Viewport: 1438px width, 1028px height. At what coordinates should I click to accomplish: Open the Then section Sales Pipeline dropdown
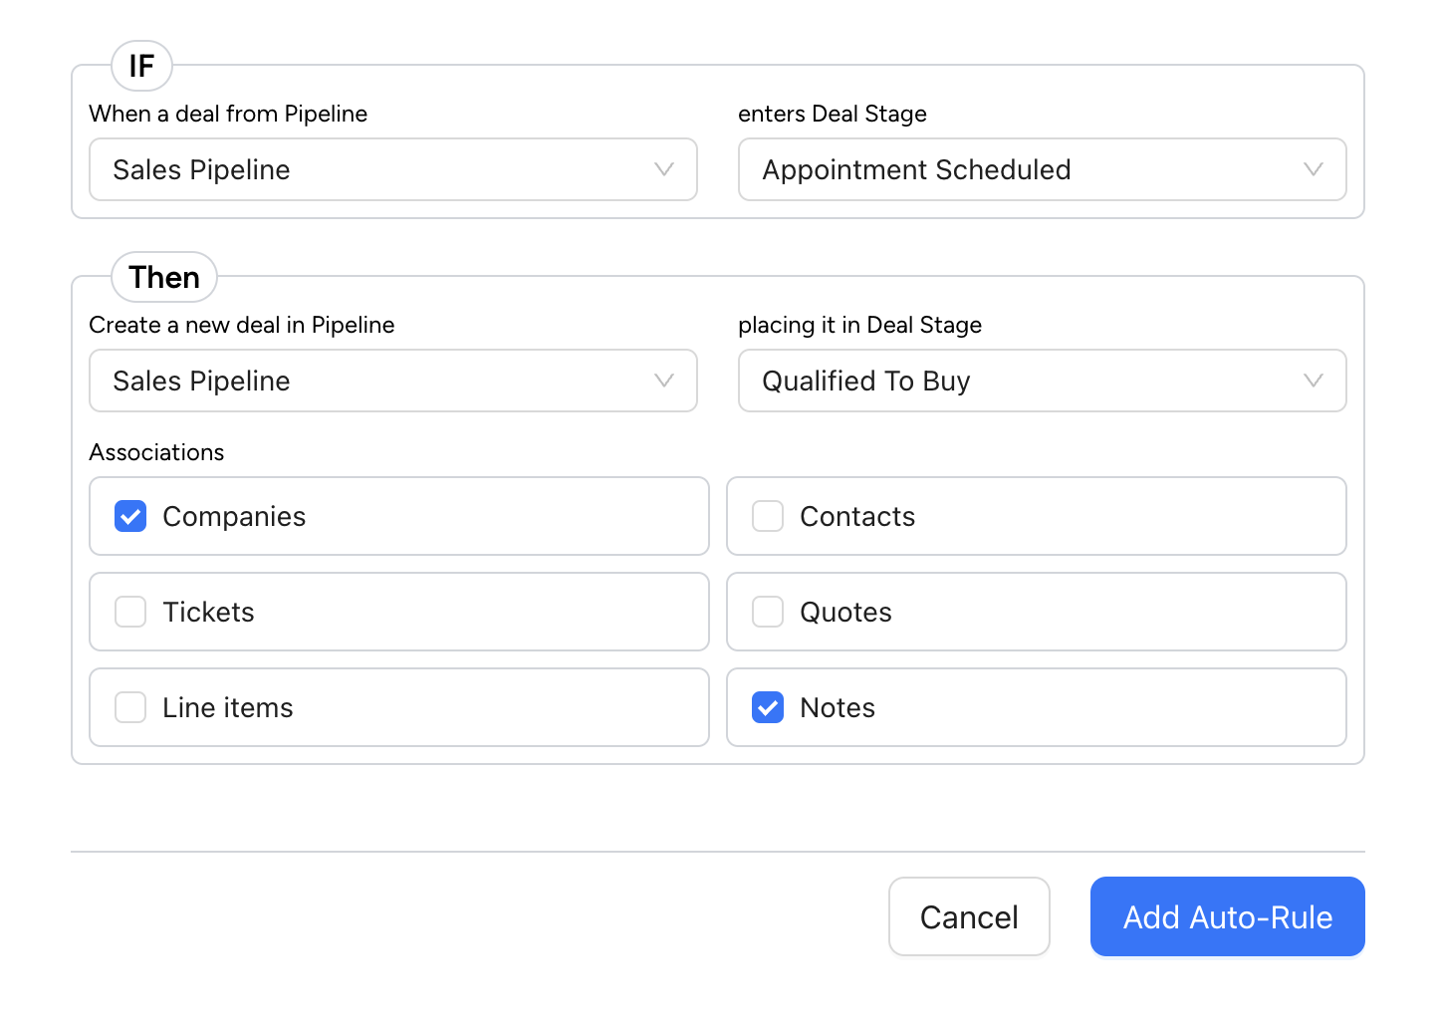[x=392, y=381]
